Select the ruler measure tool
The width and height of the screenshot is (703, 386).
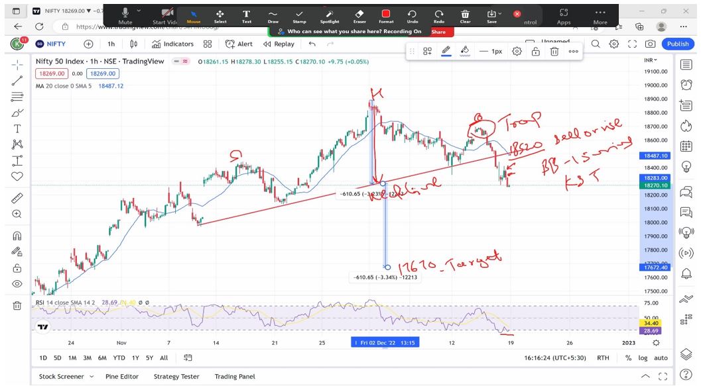tap(17, 198)
